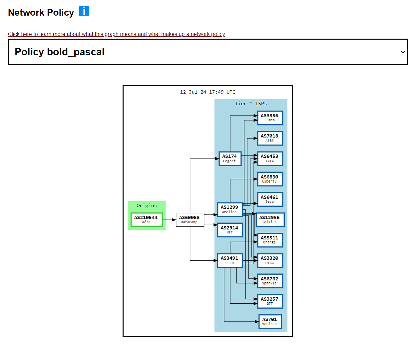
Task: Select the AS6762 Sparkle node
Action: point(270,281)
